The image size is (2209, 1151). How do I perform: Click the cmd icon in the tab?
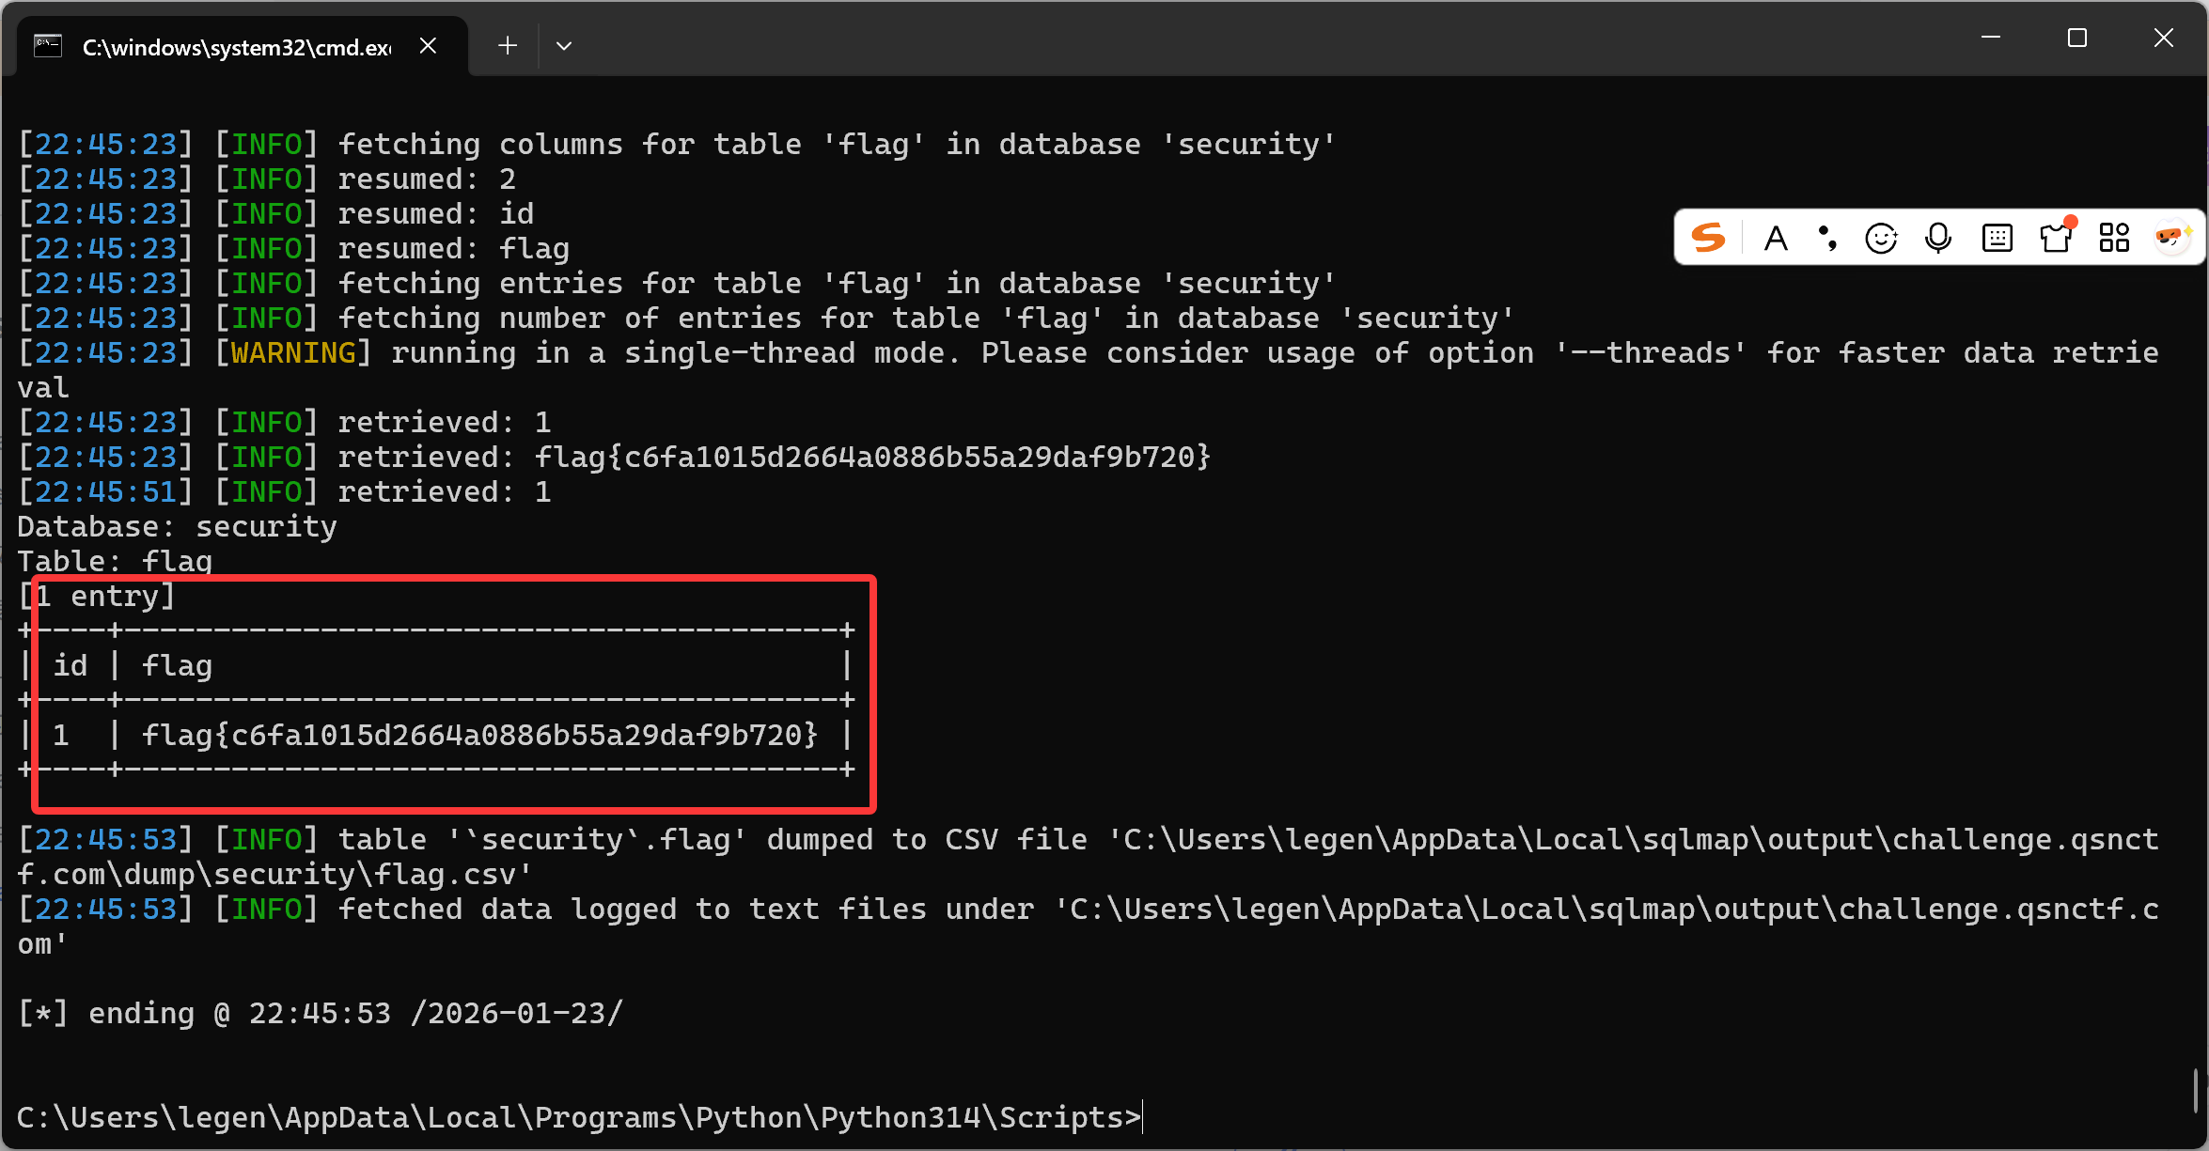[x=48, y=46]
